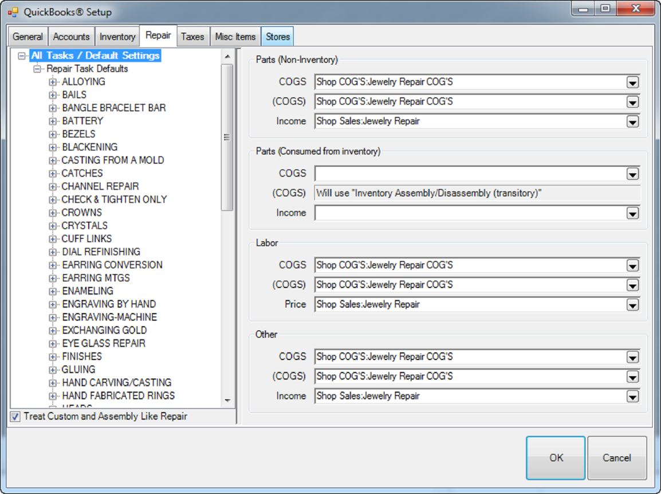Expand the ALLOYING tree node
The image size is (661, 494).
click(x=53, y=82)
